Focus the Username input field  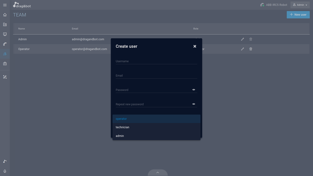(156, 61)
